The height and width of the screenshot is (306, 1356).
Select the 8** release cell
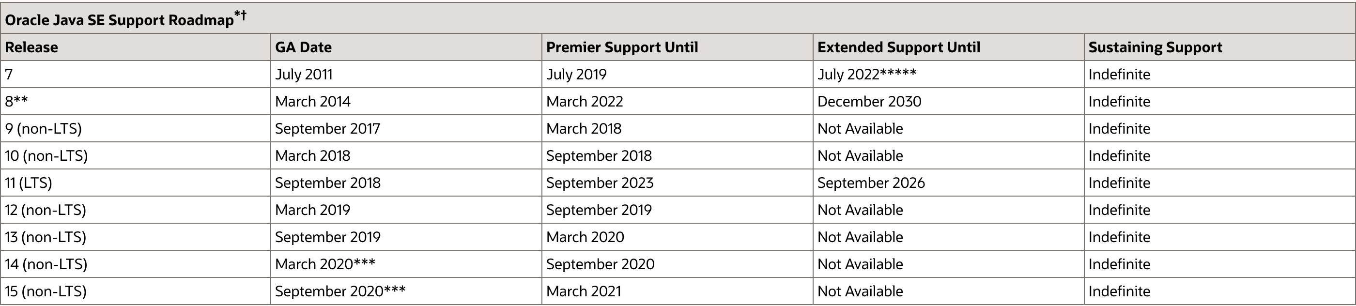[16, 102]
